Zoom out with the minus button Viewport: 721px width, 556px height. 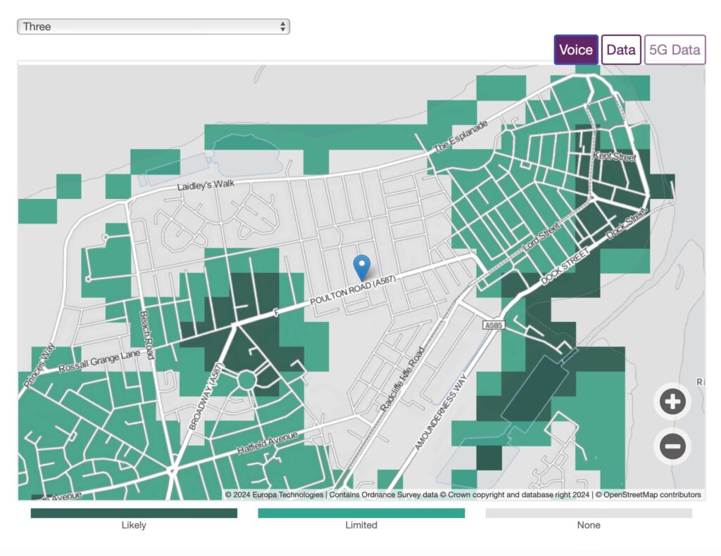[x=672, y=446]
